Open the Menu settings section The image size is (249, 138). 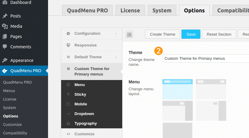click(x=92, y=85)
